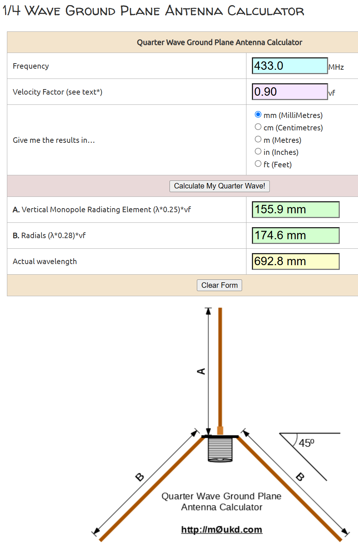Click the 45° angle indicator in diagram
358x546 pixels.
coord(306,443)
